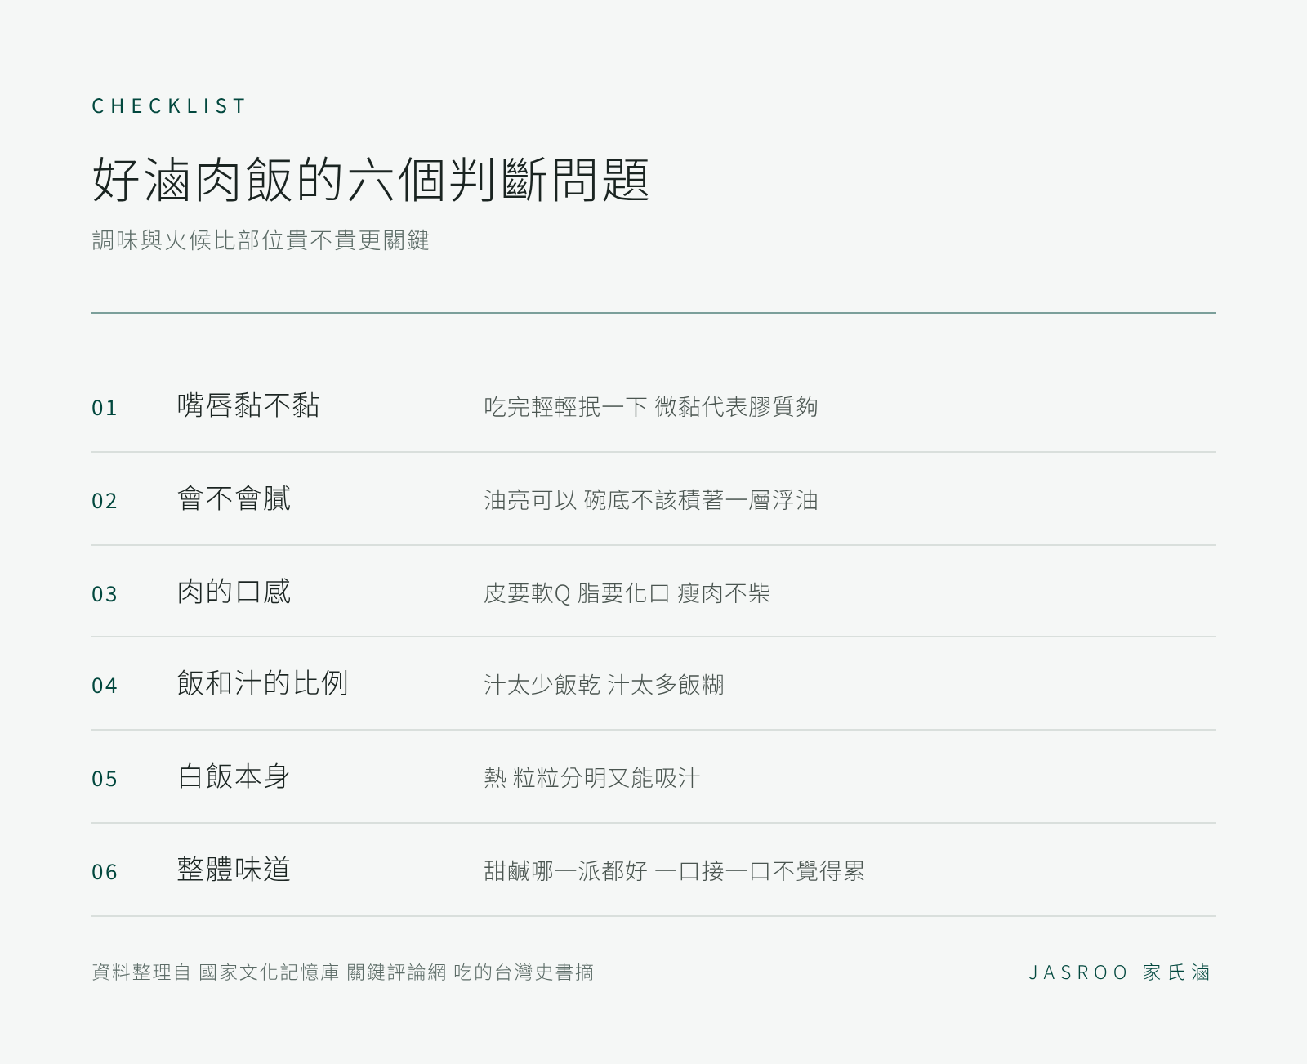Click the source credit line 資料整理自
The width and height of the screenshot is (1307, 1064).
tap(343, 972)
